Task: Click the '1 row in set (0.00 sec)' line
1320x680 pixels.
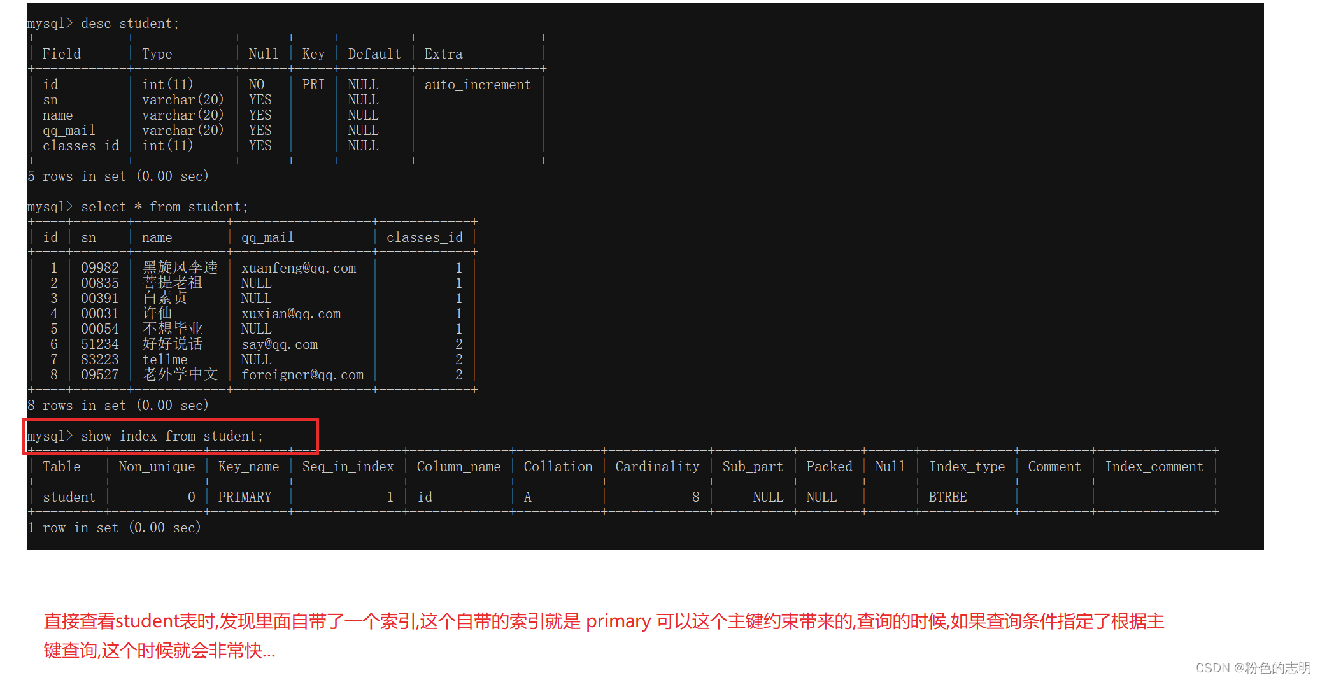Action: tap(115, 528)
